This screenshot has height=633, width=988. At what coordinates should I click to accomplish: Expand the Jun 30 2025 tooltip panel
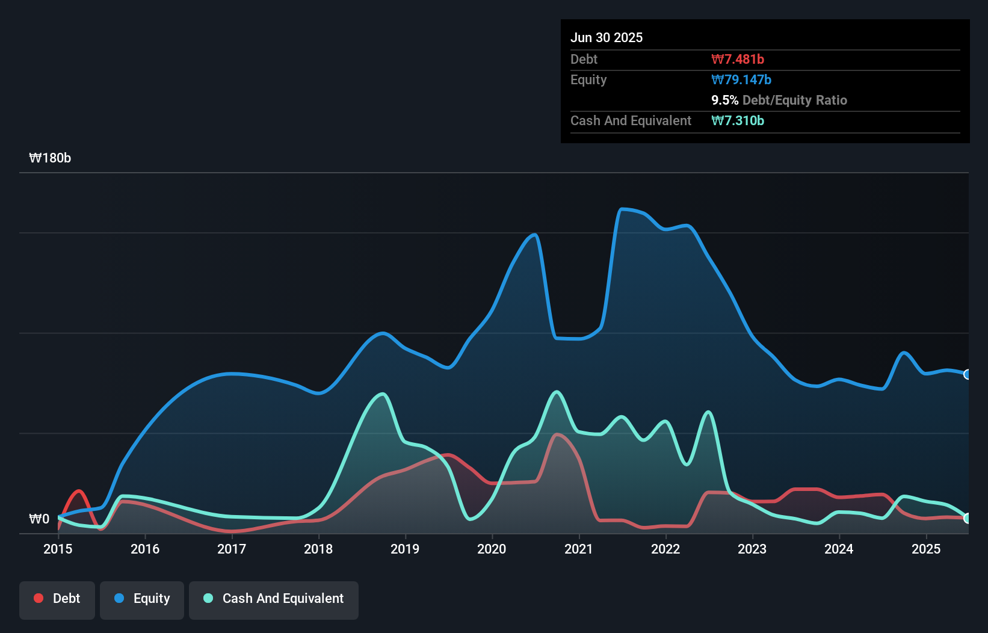click(607, 37)
